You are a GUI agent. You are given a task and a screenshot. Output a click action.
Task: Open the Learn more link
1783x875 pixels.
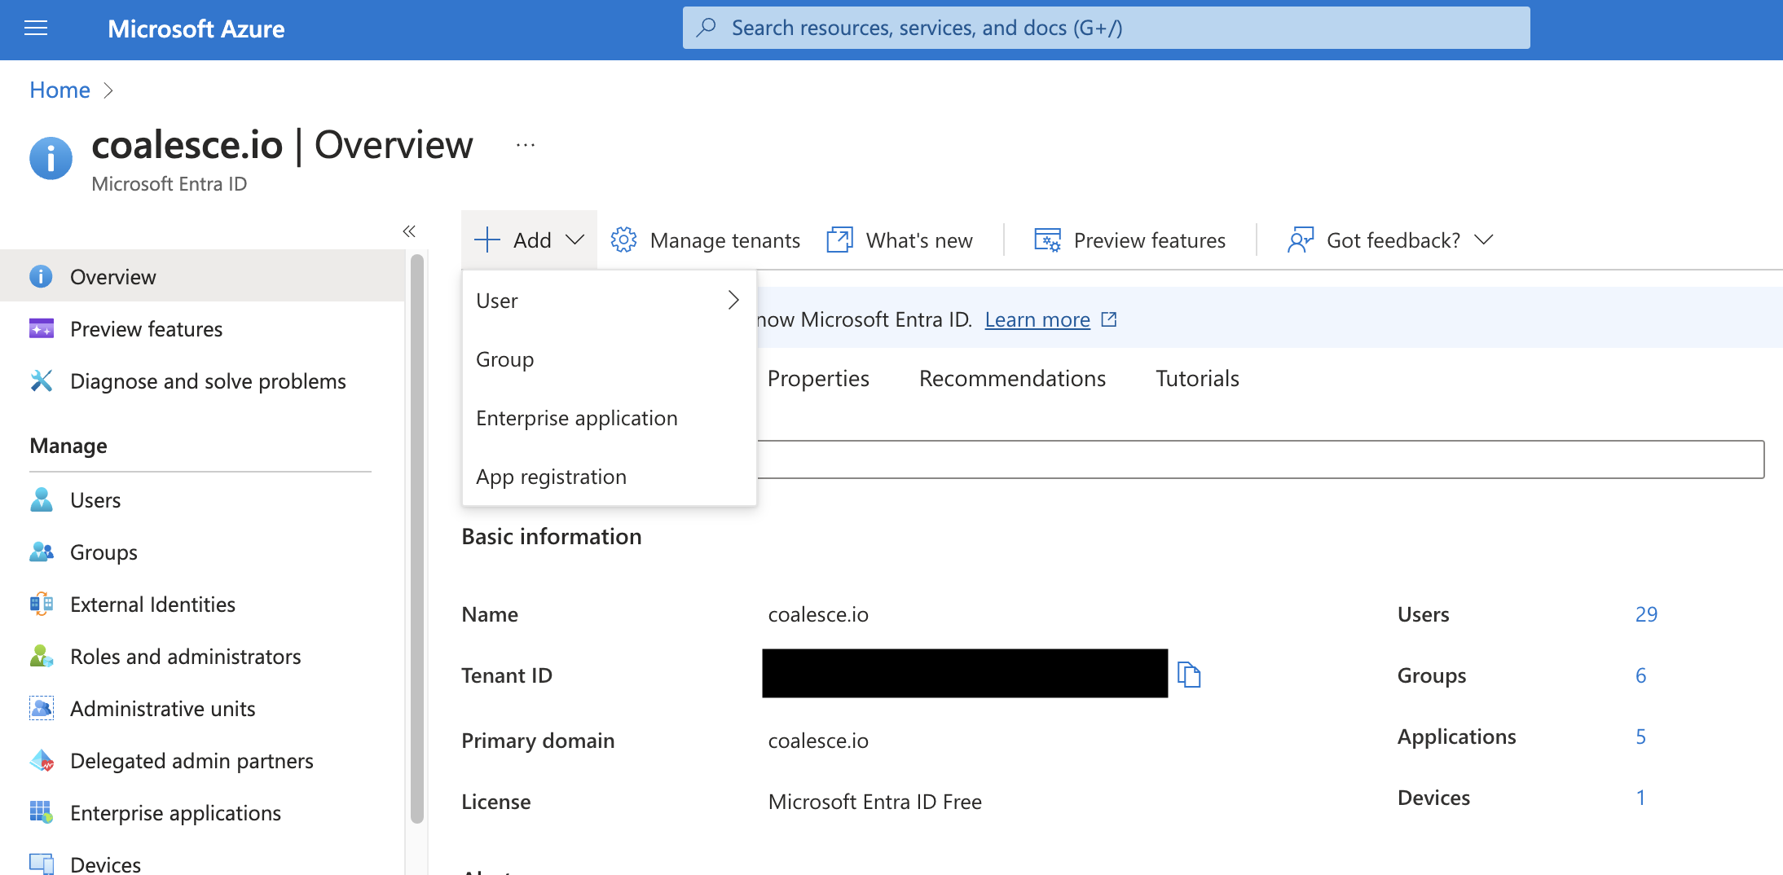(x=1037, y=319)
